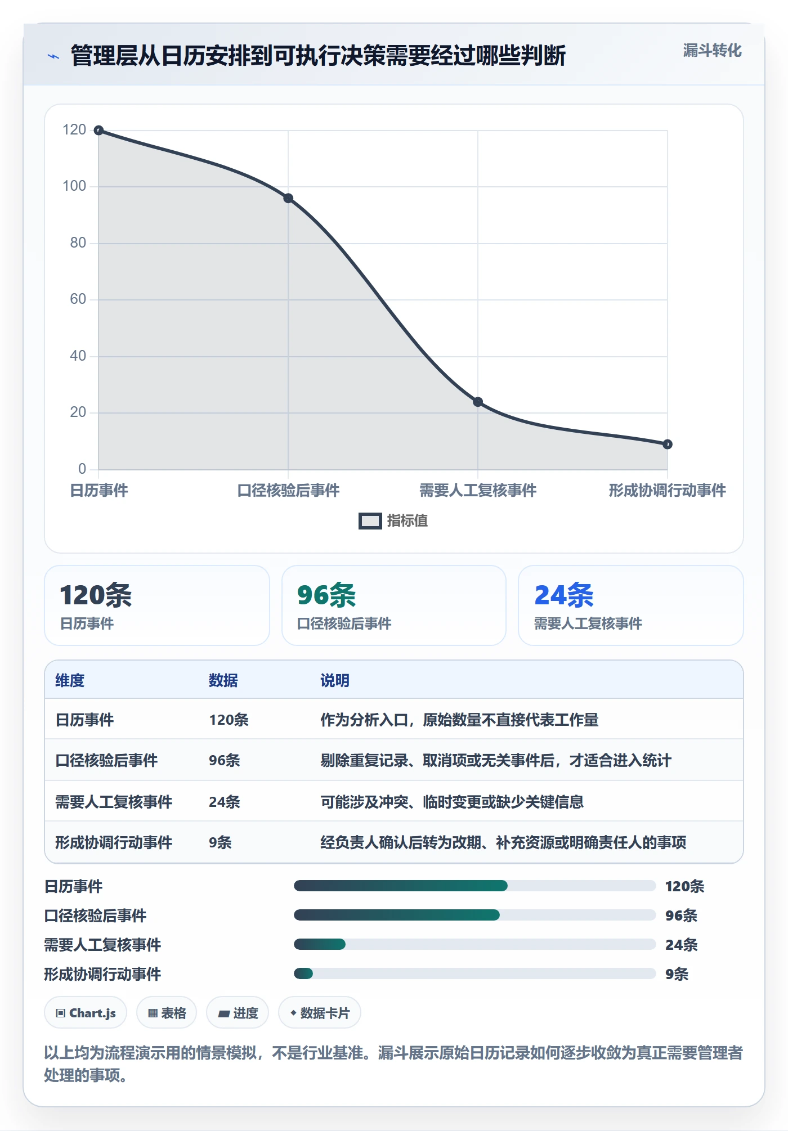Click the 日历事件 progress bar
This screenshot has width=788, height=1131.
(x=474, y=886)
